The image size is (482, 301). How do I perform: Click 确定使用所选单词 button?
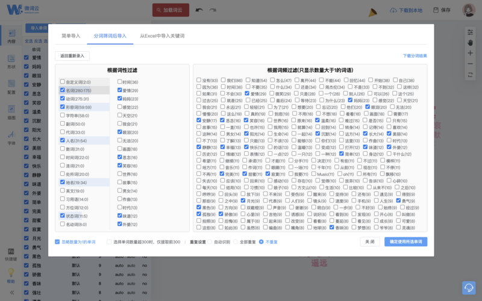click(405, 242)
